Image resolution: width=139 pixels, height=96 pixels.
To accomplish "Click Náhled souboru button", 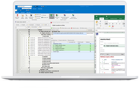I will (x=84, y=28).
